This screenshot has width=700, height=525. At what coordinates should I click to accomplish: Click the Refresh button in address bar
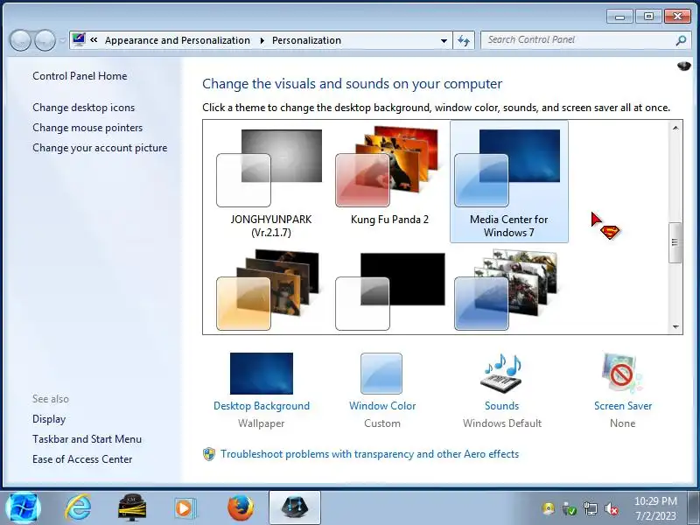pos(464,40)
